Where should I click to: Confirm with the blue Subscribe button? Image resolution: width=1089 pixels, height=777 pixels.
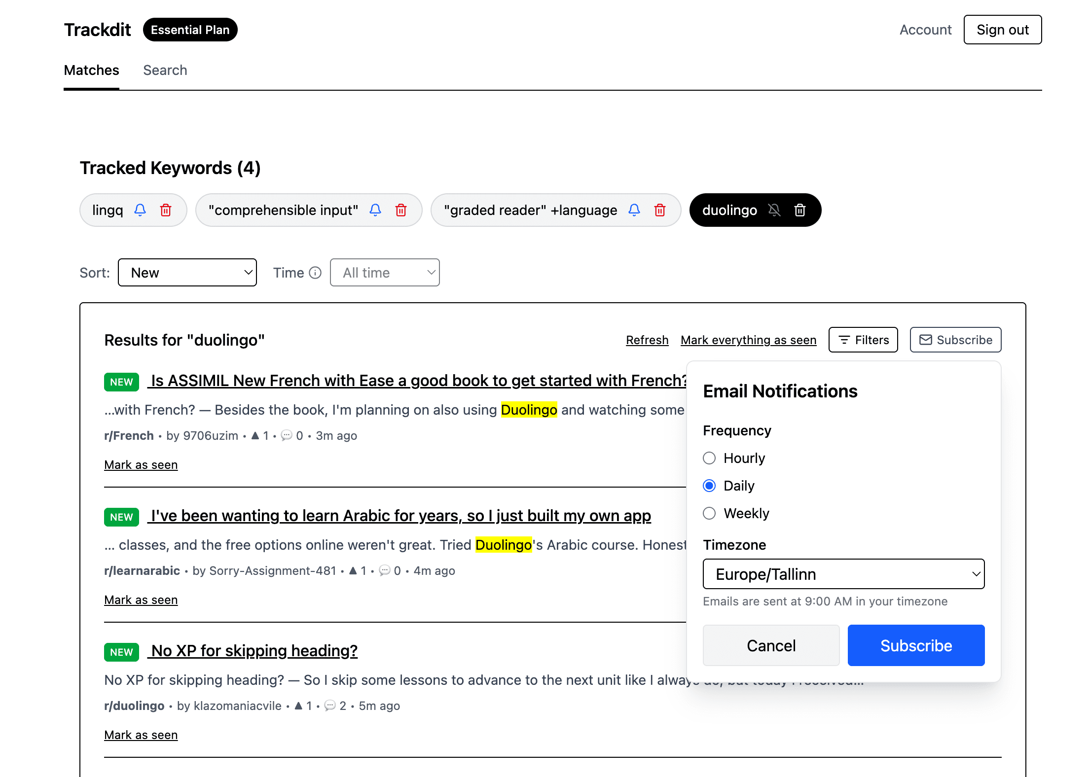click(916, 645)
